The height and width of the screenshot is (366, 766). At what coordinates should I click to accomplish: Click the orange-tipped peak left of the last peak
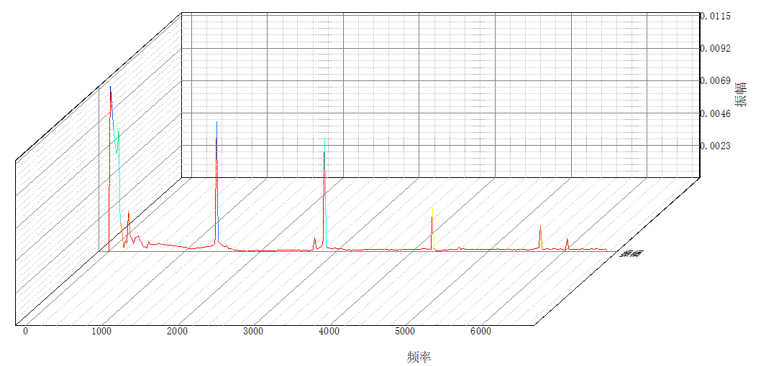tap(540, 232)
